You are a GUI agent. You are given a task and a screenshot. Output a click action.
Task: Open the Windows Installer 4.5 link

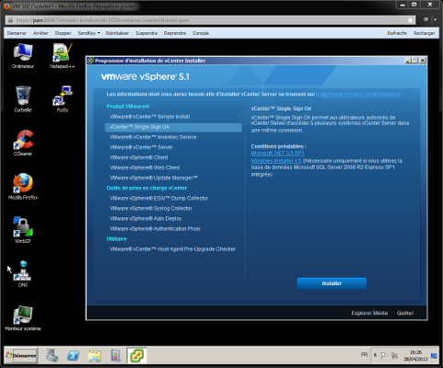pos(276,160)
